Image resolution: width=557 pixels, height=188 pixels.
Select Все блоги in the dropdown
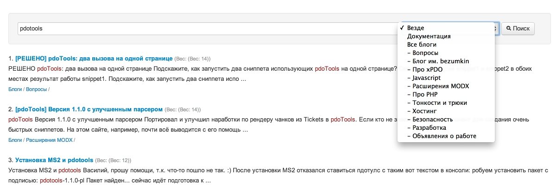click(x=443, y=45)
